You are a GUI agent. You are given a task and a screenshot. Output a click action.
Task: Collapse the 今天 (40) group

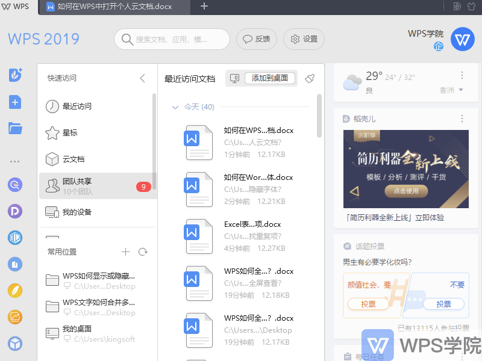pos(175,107)
